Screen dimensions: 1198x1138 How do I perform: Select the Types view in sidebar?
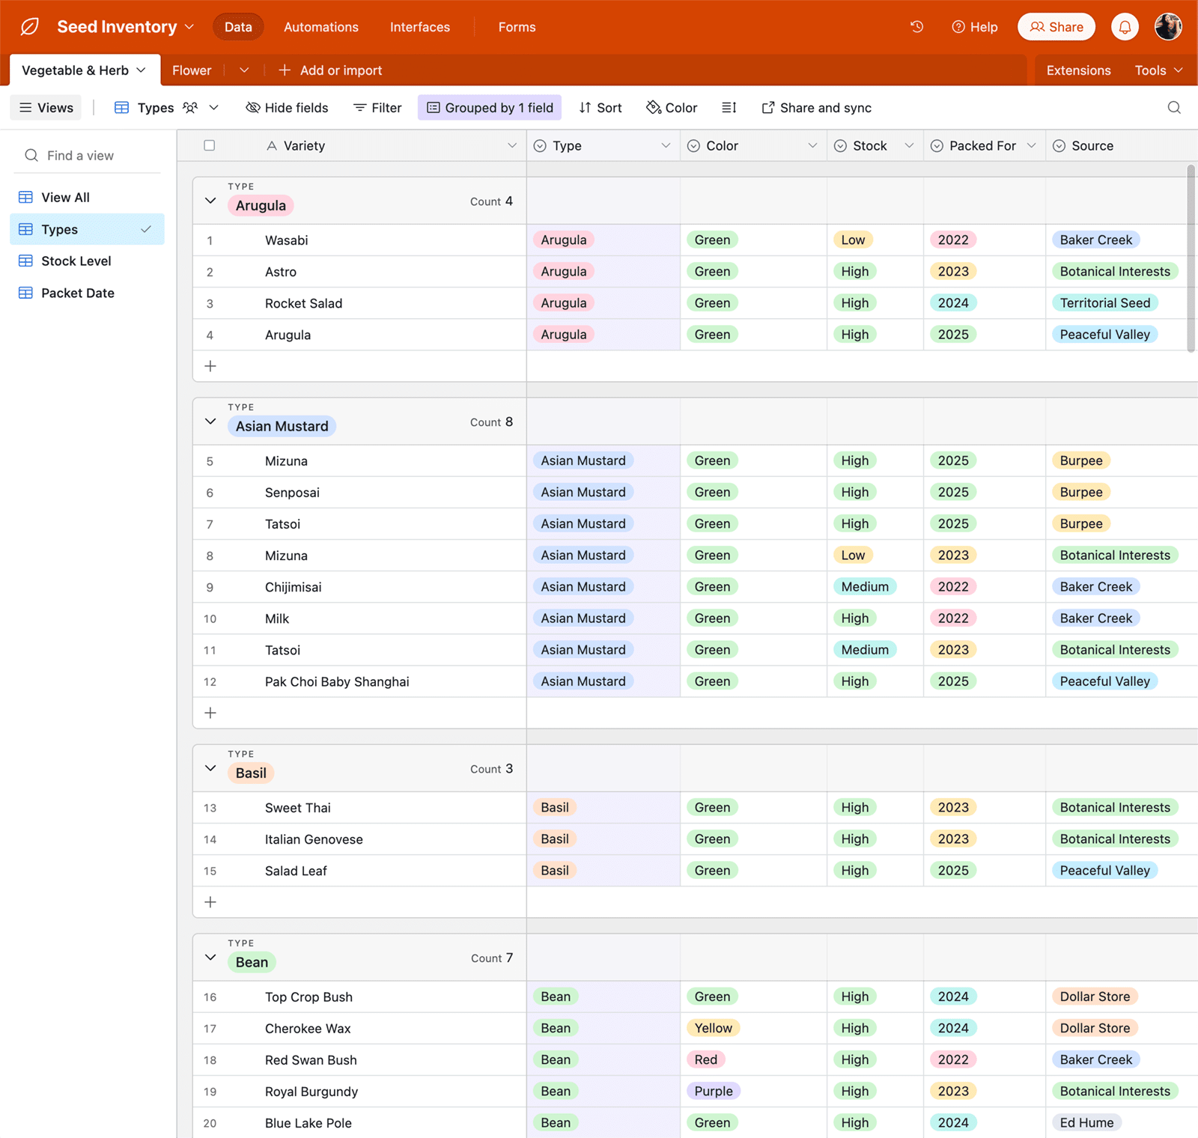[x=60, y=230]
